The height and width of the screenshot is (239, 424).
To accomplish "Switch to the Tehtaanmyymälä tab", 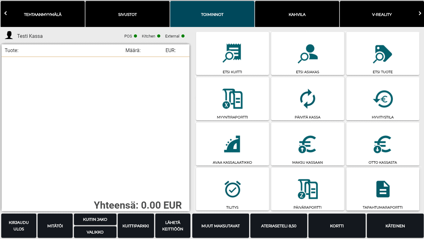I will tap(43, 14).
